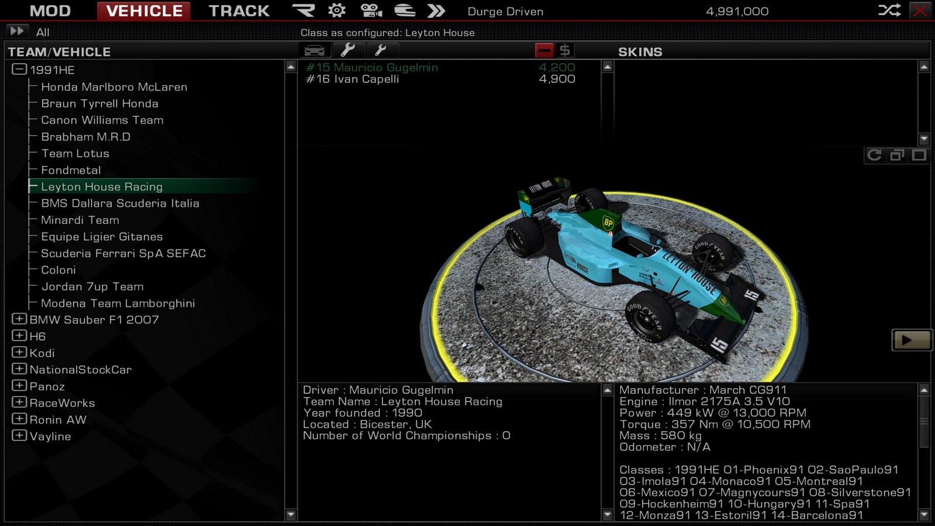This screenshot has height=526, width=935.
Task: Click skins list scrollbar up arrow
Action: coord(924,67)
